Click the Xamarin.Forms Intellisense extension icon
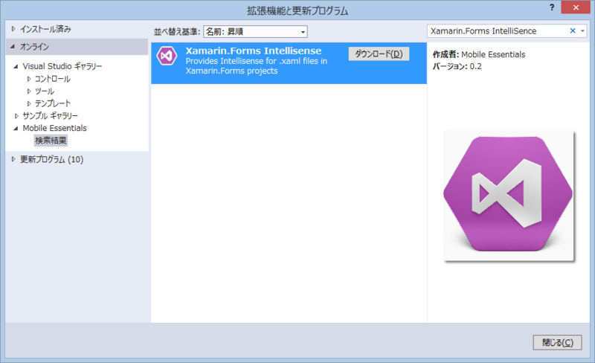Image resolution: width=595 pixels, height=363 pixels. 167,56
